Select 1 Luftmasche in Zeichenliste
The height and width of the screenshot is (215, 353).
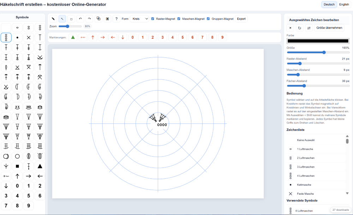coord(316,149)
